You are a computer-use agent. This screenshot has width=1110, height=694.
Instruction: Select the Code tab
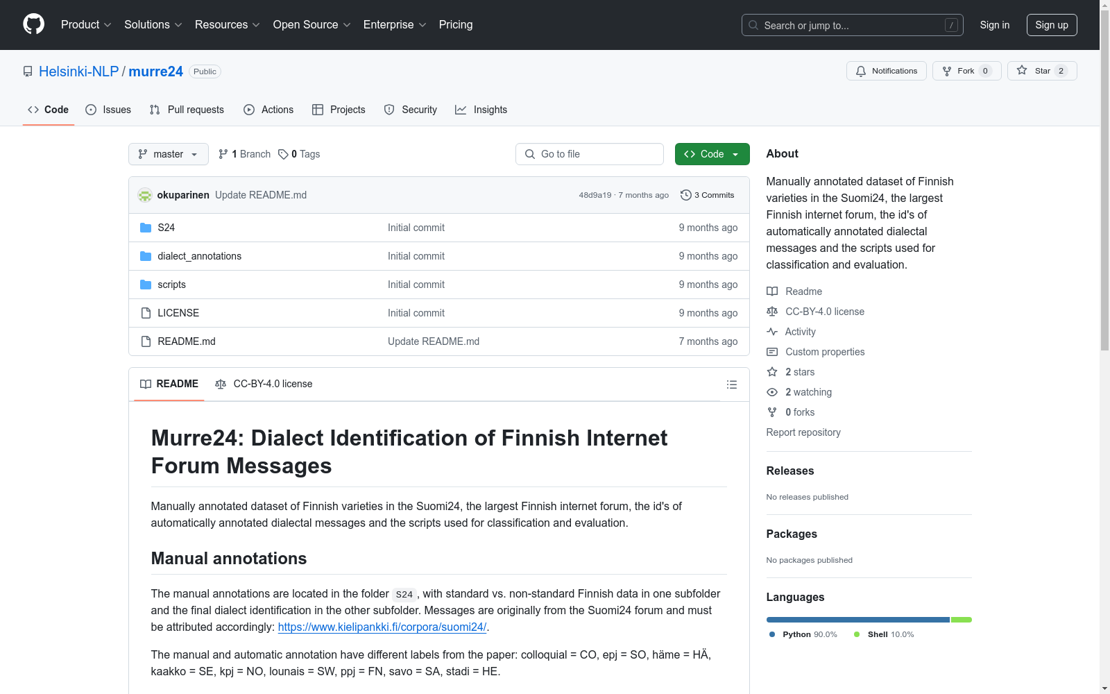click(48, 110)
